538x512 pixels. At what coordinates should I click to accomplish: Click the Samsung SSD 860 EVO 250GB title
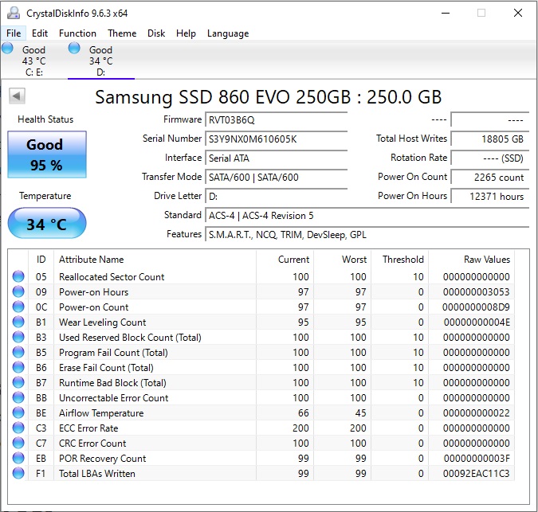tap(268, 97)
